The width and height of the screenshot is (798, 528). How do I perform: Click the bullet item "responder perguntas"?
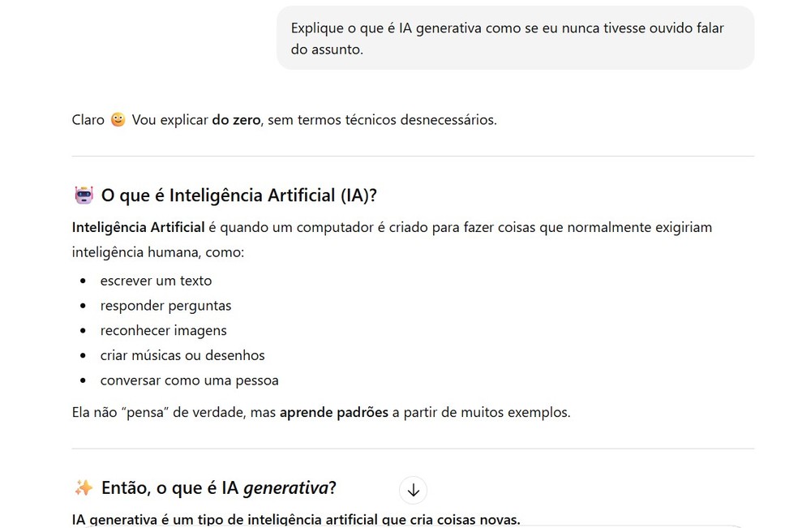165,306
